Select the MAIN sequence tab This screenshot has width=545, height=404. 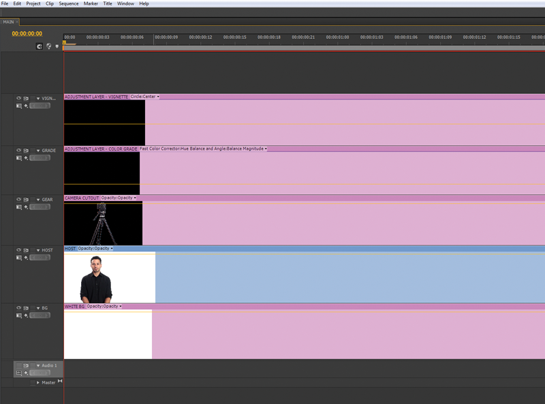[9, 21]
